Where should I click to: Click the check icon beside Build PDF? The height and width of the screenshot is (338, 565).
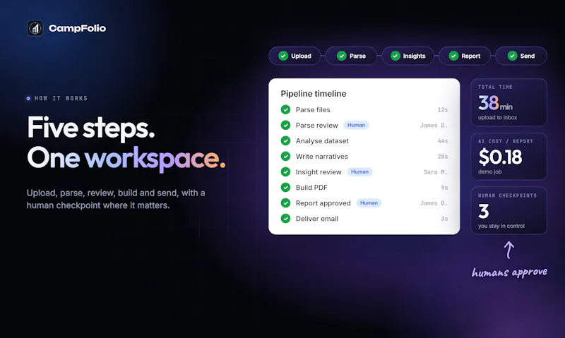click(x=286, y=187)
